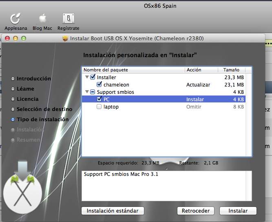The height and width of the screenshot is (222, 272).
Task: Click the Support PC smbios description text
Action: pyautogui.click(x=121, y=174)
